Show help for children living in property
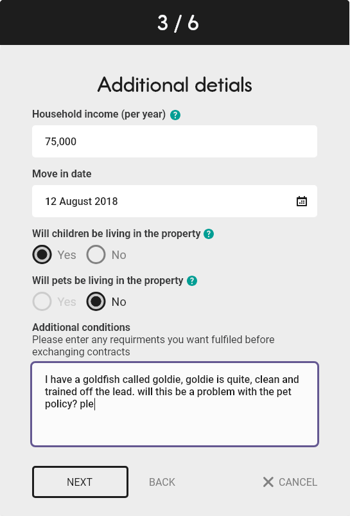The height and width of the screenshot is (516, 350). pyautogui.click(x=209, y=234)
